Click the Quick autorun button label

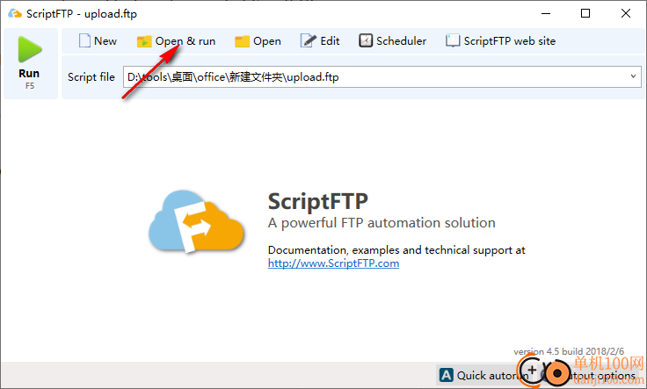pyautogui.click(x=492, y=376)
